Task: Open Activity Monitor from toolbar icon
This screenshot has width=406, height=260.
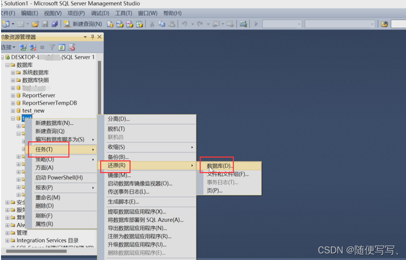Action: point(243,24)
